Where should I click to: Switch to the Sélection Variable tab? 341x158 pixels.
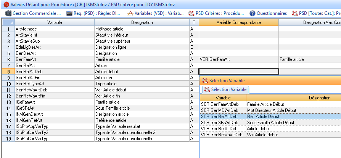[x=225, y=89]
